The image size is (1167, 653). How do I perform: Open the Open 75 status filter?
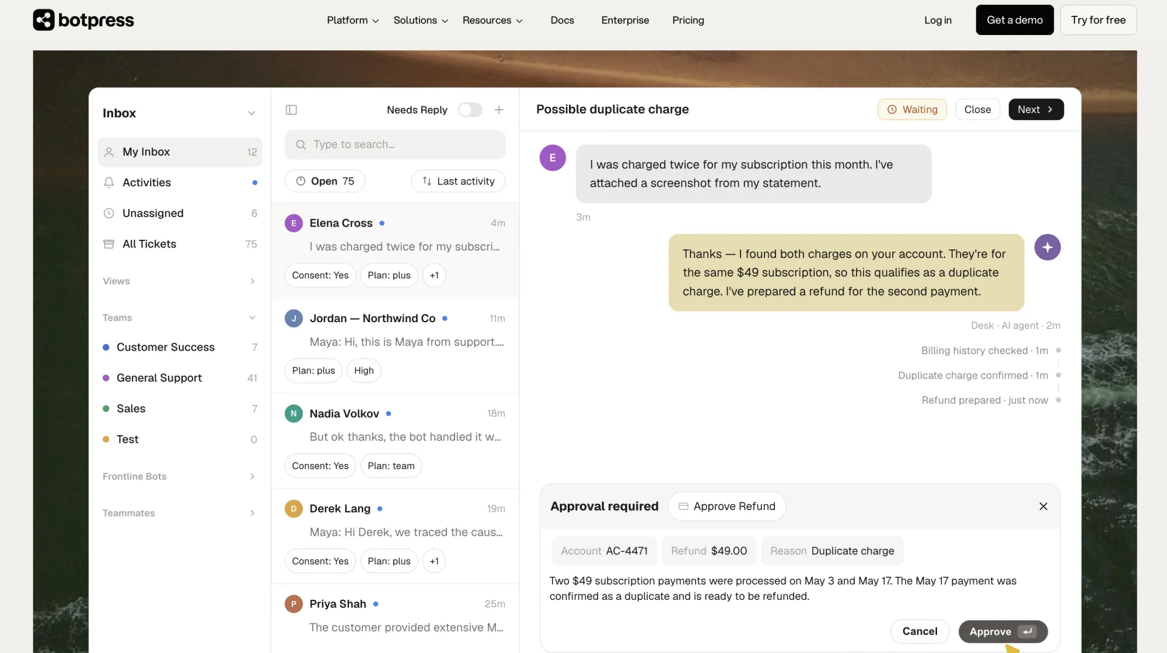point(325,181)
